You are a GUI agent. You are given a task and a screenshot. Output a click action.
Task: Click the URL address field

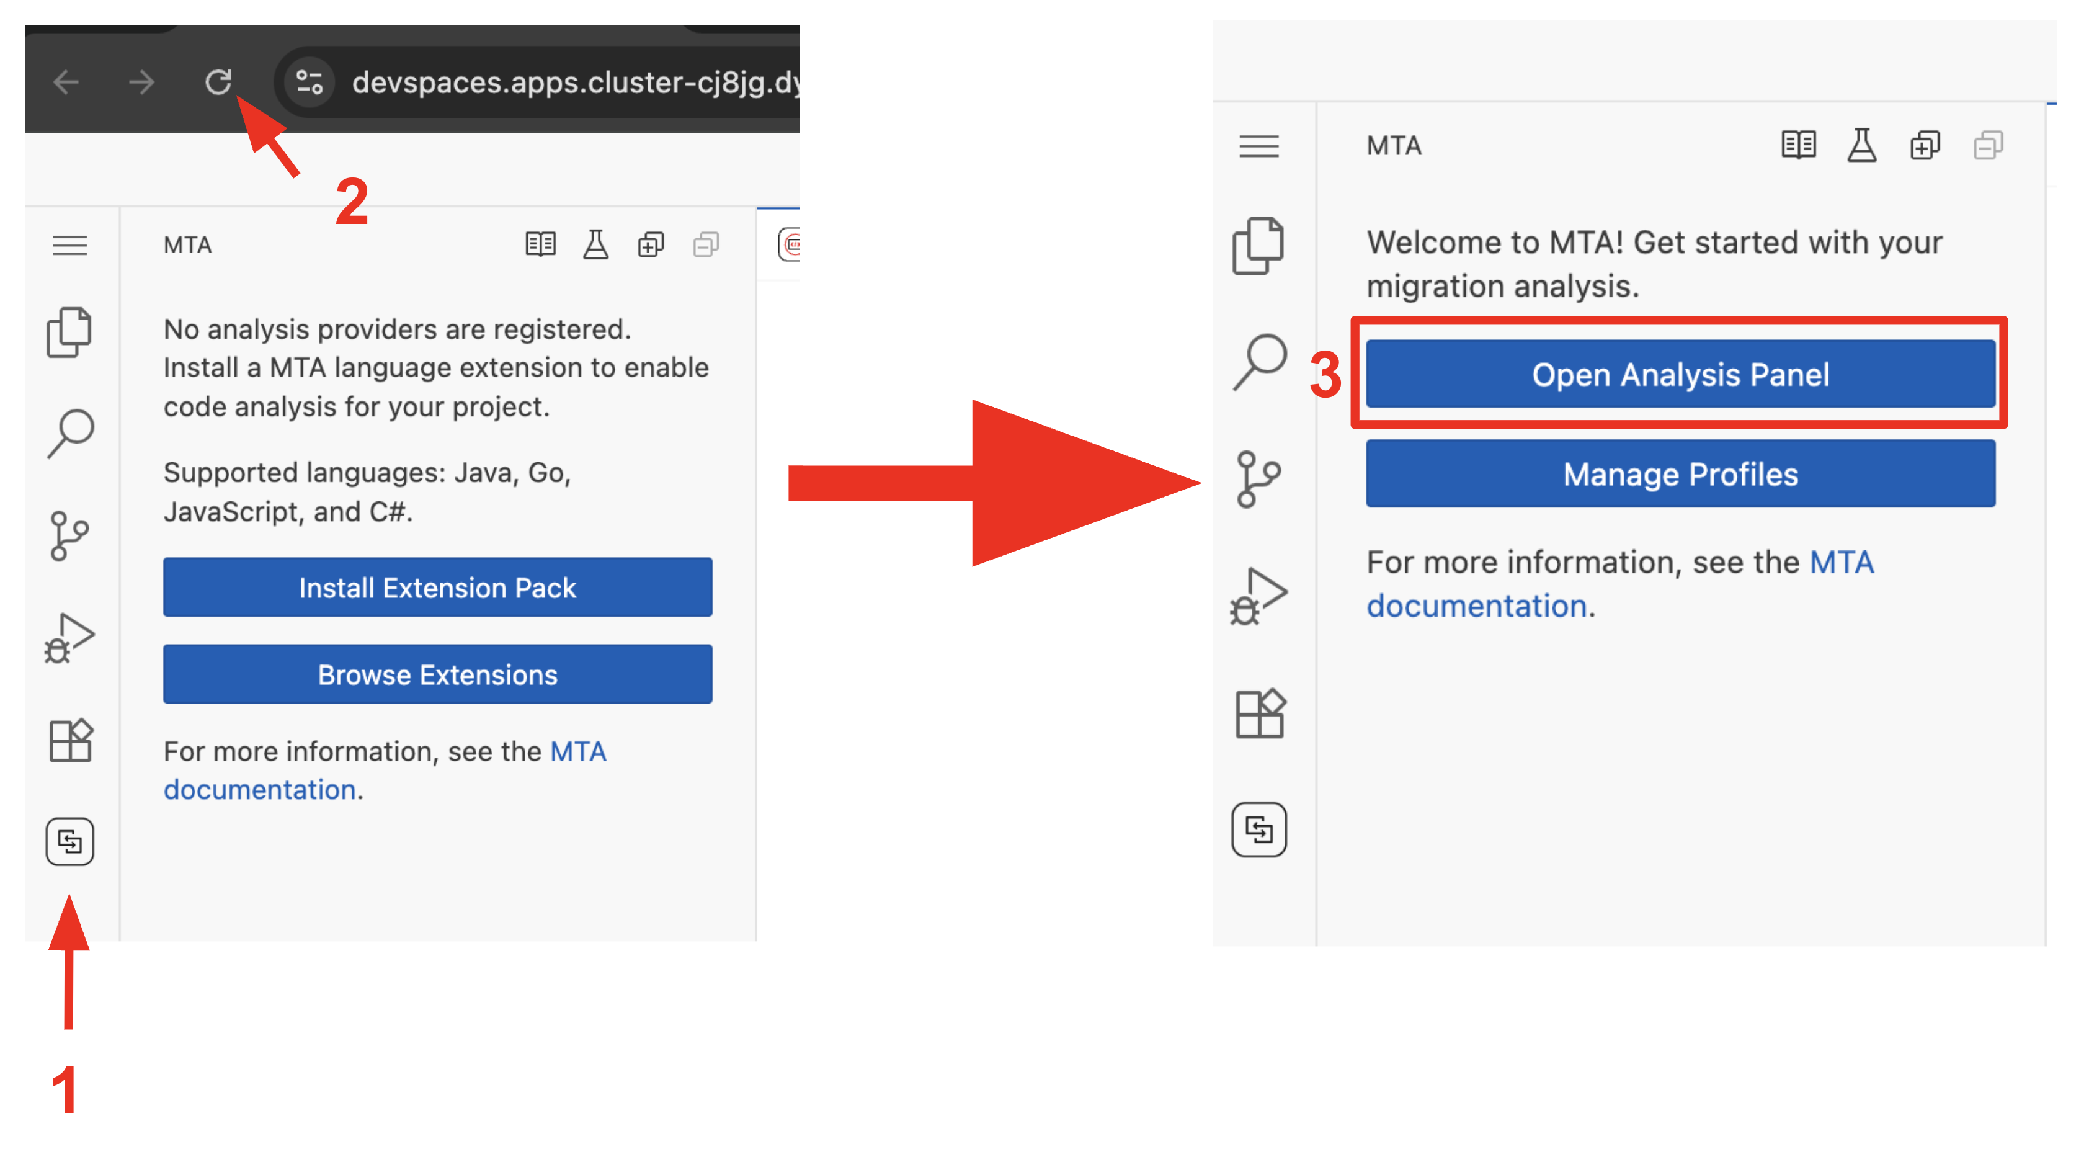(568, 82)
